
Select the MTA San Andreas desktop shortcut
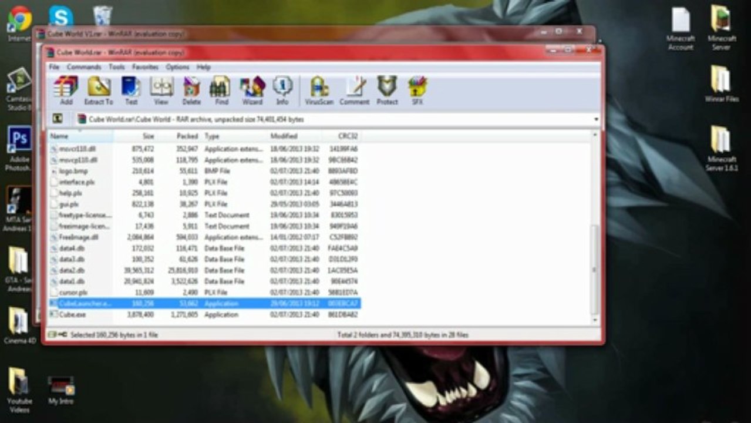pos(19,209)
